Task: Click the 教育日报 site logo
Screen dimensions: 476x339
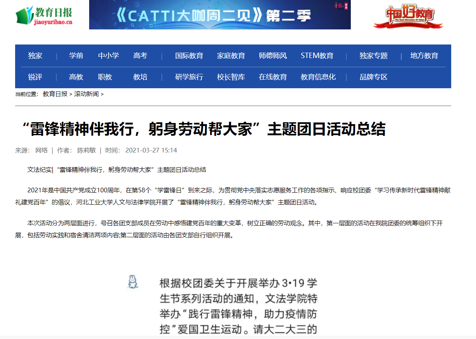Action: coord(44,15)
